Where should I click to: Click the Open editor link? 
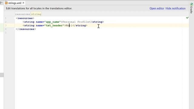coord(157,8)
